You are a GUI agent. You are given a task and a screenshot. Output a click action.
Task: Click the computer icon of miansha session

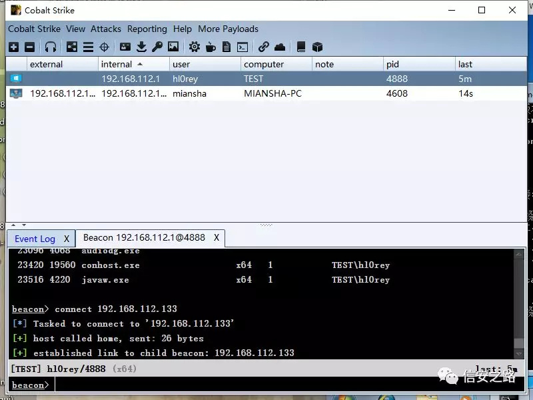coord(16,93)
